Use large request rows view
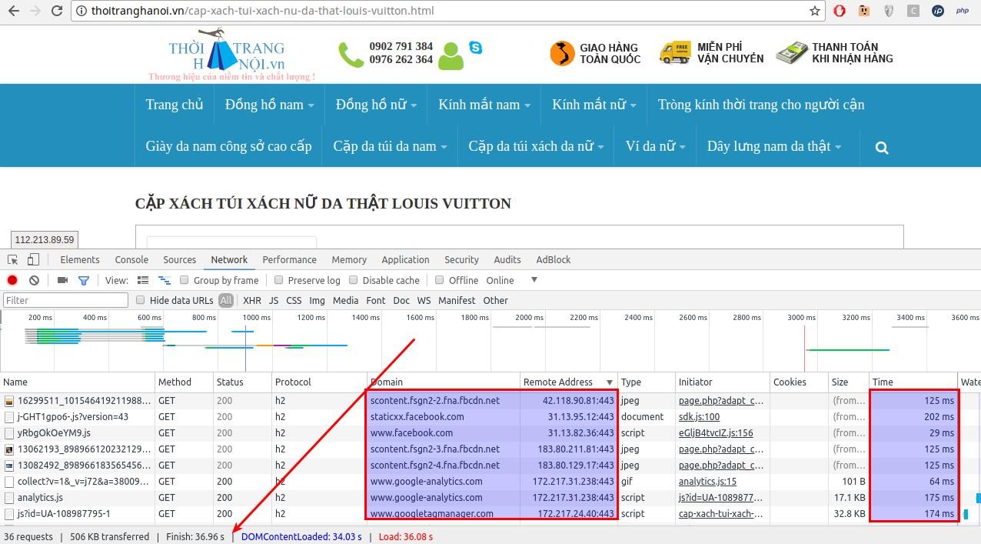 [143, 280]
